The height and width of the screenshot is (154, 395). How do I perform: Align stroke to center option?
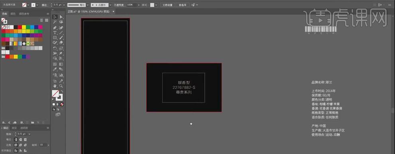16,151
